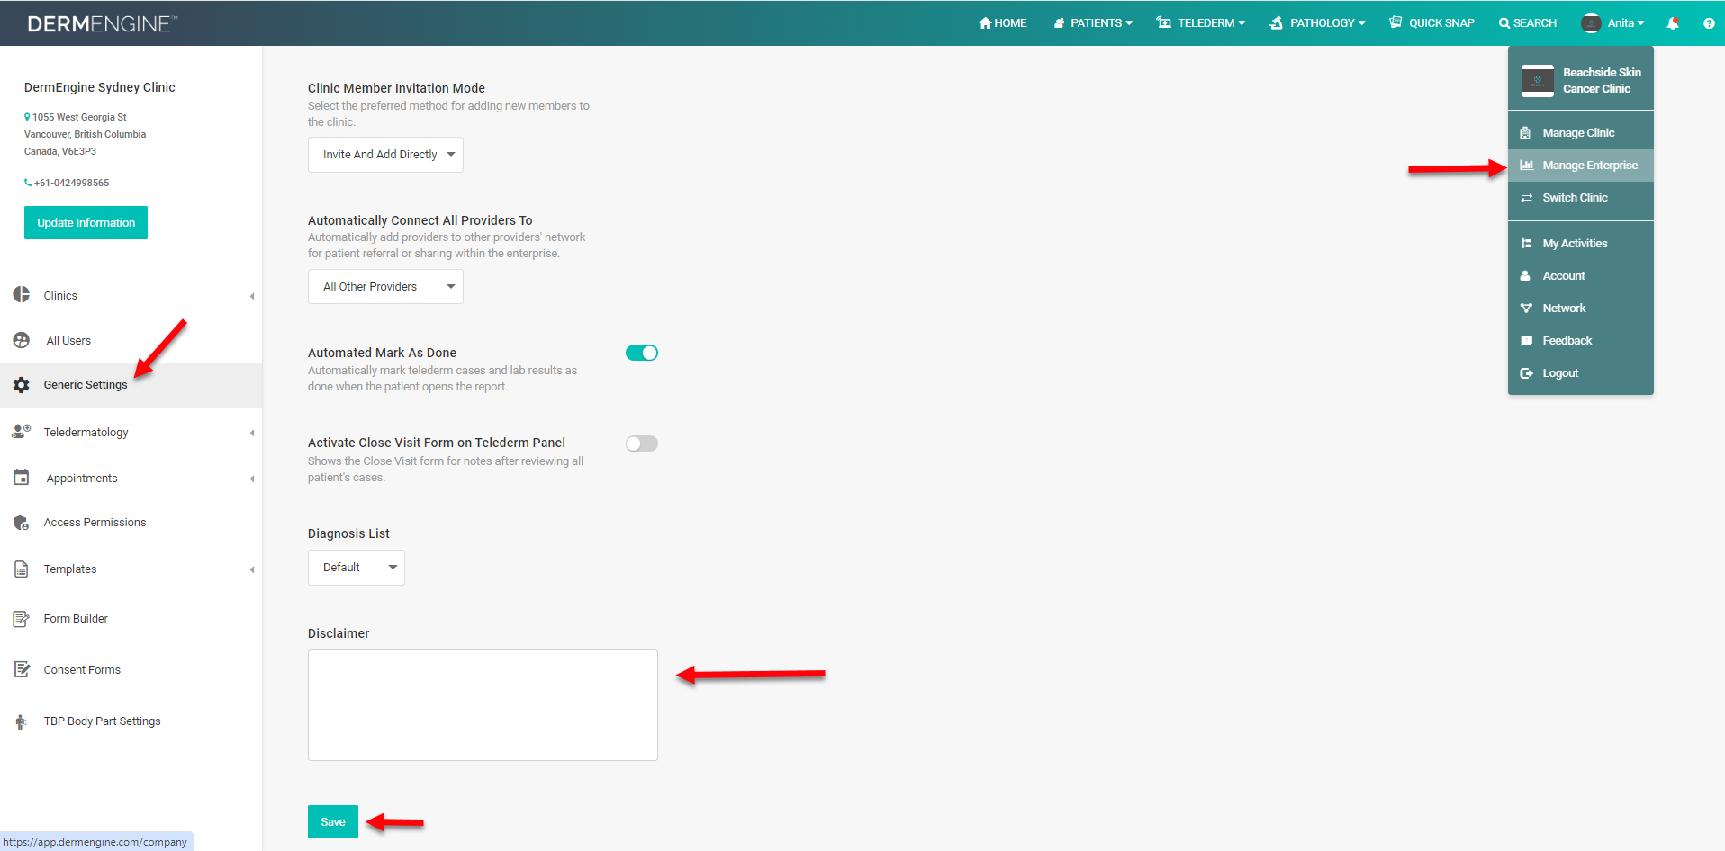
Task: Go to HOME in the top navigation
Action: coord(1003,23)
